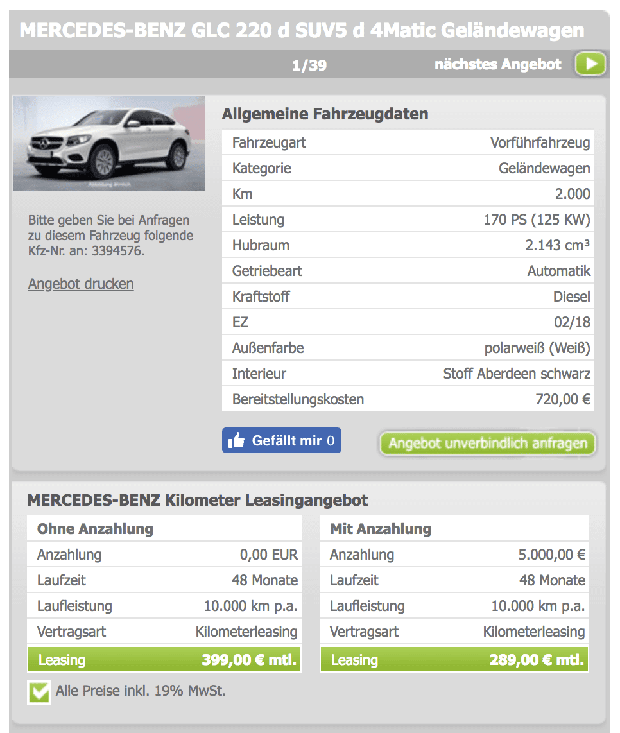The height and width of the screenshot is (733, 620).
Task: Click the EZ value '02/18'
Action: 572,323
